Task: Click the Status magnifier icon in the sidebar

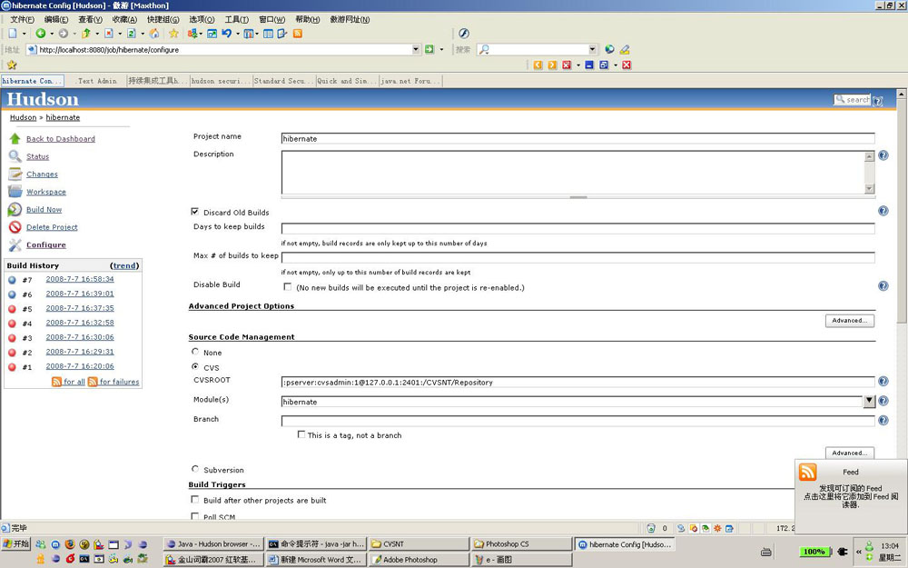Action: [x=15, y=156]
